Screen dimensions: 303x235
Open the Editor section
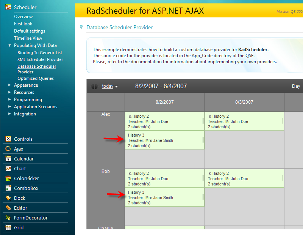(x=20, y=208)
